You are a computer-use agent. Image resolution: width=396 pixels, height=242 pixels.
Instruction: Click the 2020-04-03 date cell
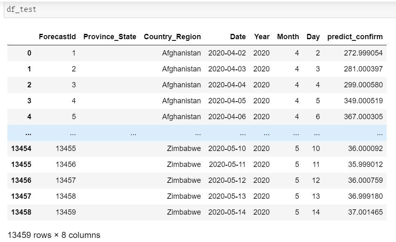click(227, 69)
